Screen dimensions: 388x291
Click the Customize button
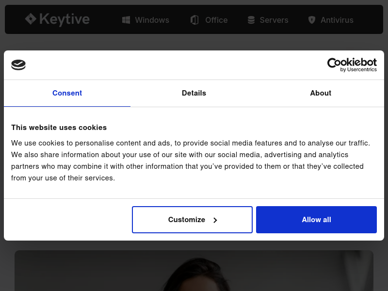point(192,220)
